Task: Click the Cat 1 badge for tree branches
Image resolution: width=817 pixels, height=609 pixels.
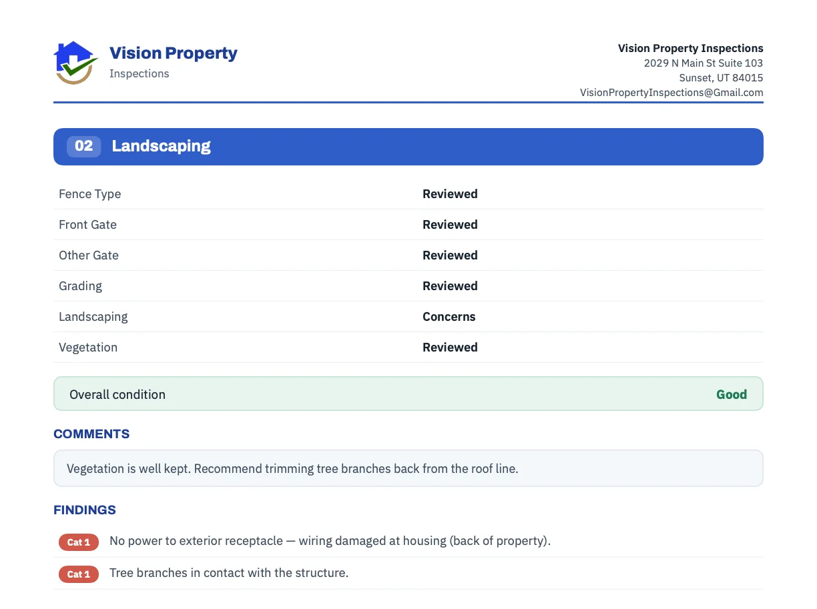Action: [79, 574]
